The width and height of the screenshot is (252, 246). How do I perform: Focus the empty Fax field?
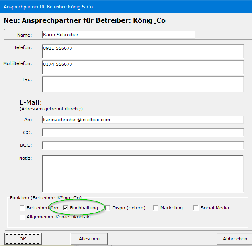coord(142,84)
